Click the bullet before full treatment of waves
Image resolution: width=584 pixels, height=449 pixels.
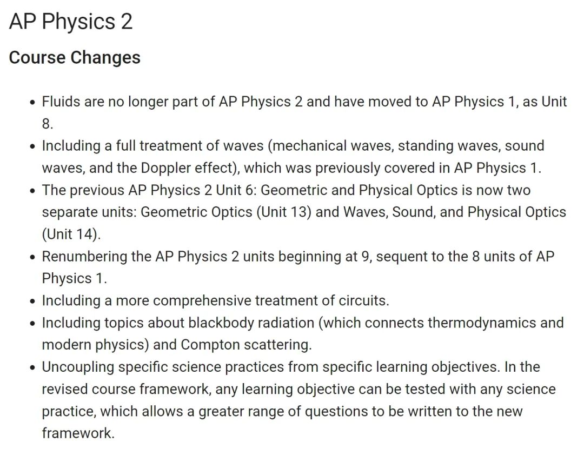tap(33, 146)
